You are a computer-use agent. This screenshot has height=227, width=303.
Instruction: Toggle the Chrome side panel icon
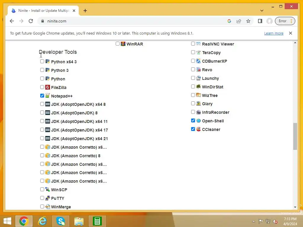tap(260, 21)
